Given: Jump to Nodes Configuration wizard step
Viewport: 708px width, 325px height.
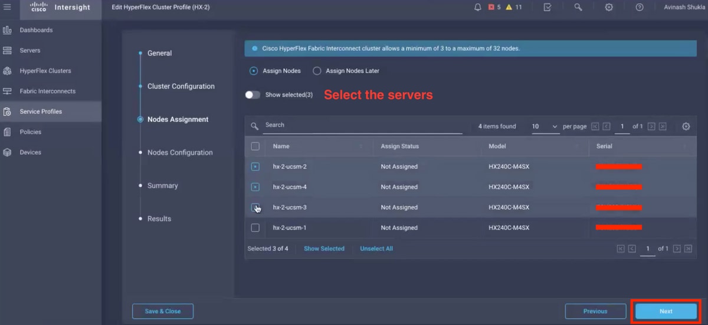Looking at the screenshot, I should click(180, 152).
